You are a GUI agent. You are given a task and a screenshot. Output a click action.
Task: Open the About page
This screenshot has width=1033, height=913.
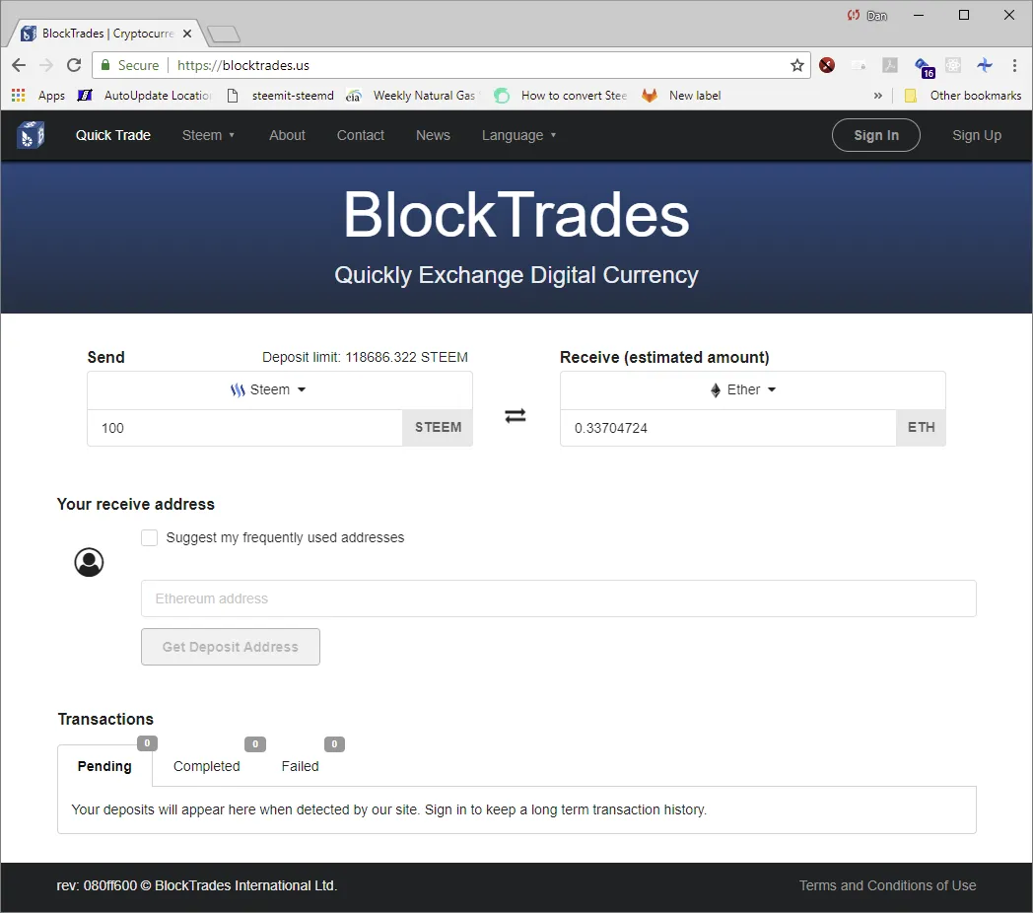click(x=287, y=135)
